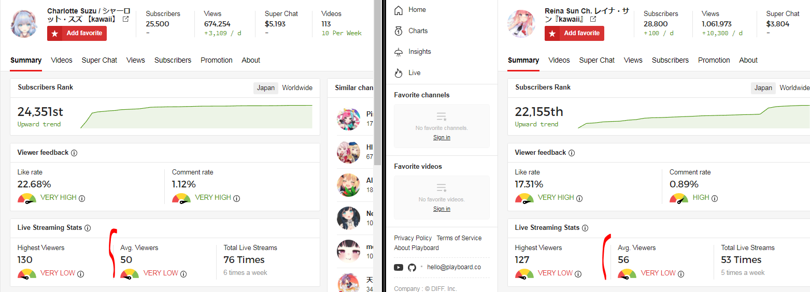Open the About tab for Charlotte Suzu
This screenshot has width=810, height=292.
click(251, 60)
